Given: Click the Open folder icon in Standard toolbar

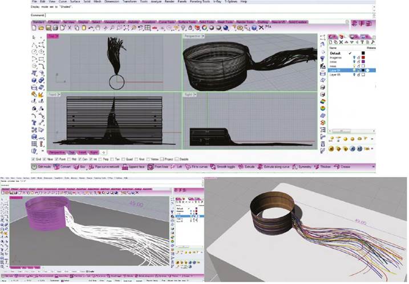Looking at the screenshot, I should point(41,28).
